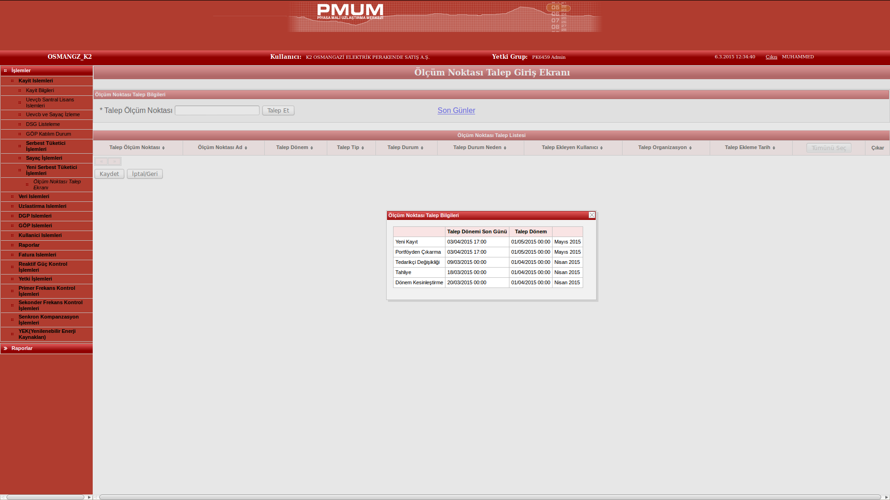Expand the bottom Raporlar section chevron
Image resolution: width=890 pixels, height=500 pixels.
(6, 349)
